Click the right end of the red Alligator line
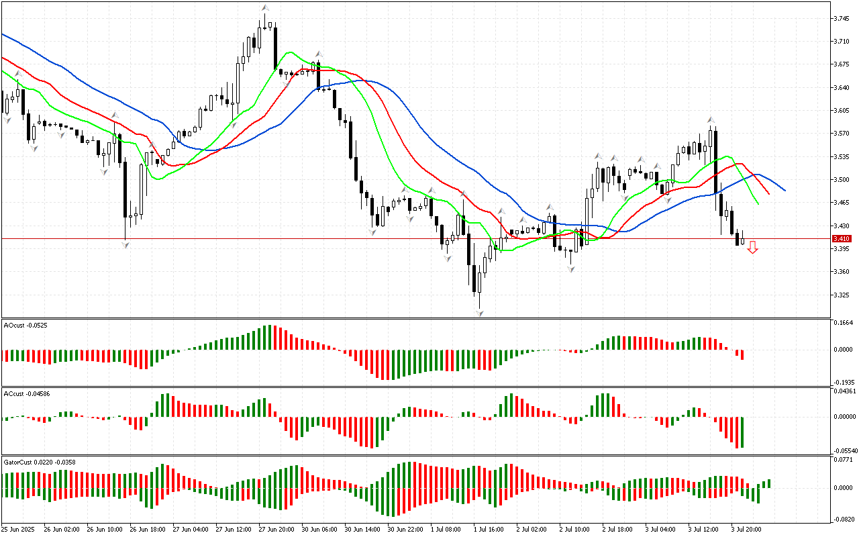Image resolution: width=859 pixels, height=537 pixels. (x=769, y=194)
